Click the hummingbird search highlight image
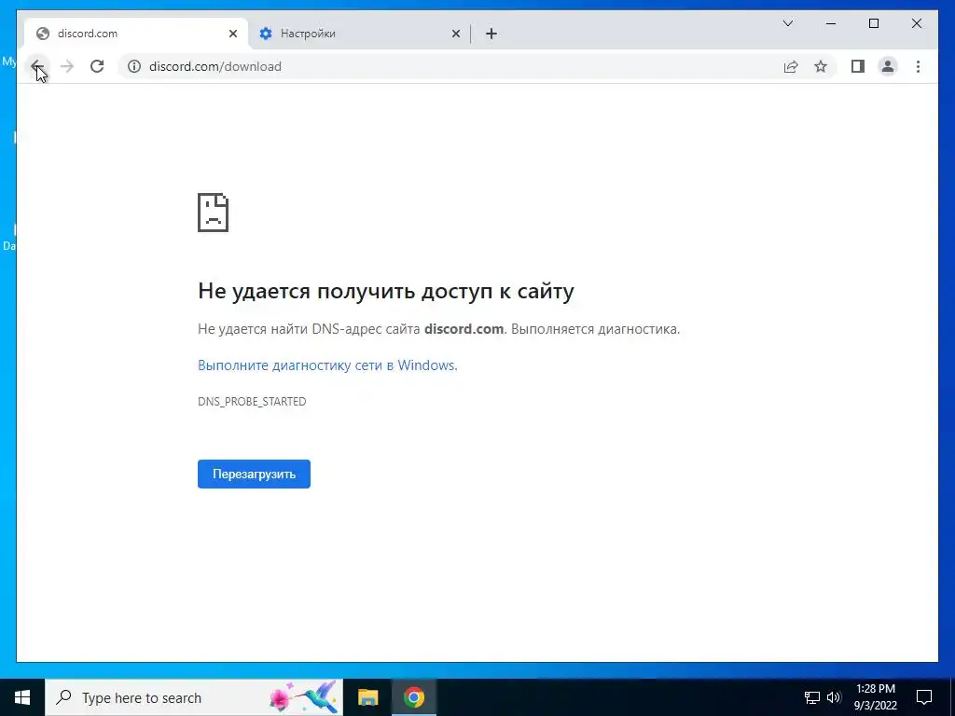This screenshot has width=955, height=716. coord(303,697)
